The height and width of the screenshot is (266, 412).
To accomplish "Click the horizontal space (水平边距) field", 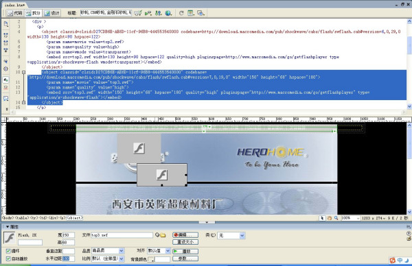I will click(68, 258).
